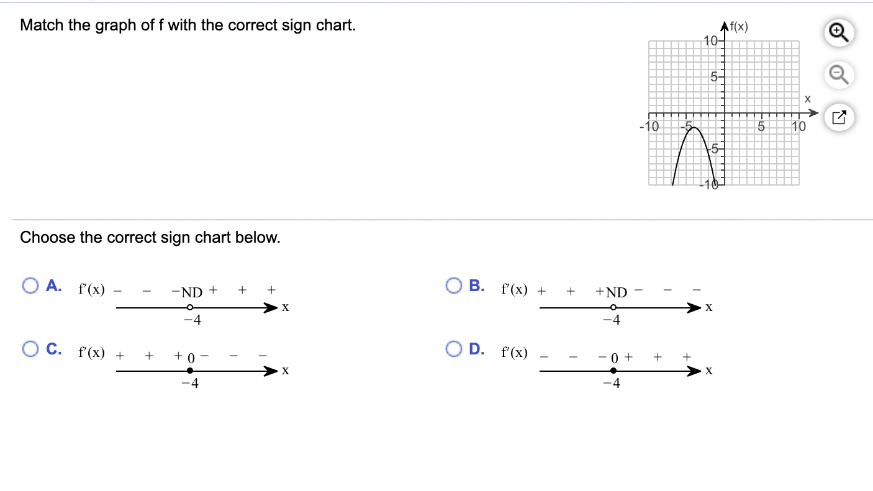Select radio button for option A
873x491 pixels.
(31, 286)
